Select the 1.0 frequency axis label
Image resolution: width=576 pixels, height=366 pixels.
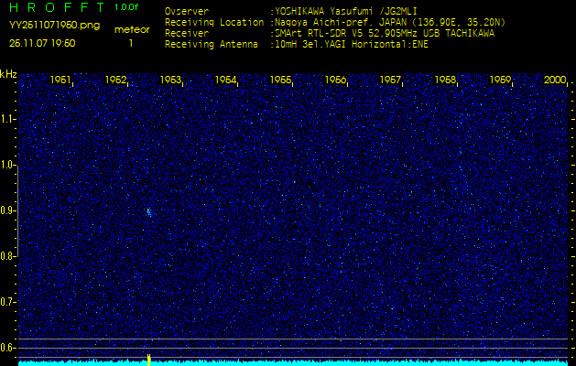tap(8, 165)
